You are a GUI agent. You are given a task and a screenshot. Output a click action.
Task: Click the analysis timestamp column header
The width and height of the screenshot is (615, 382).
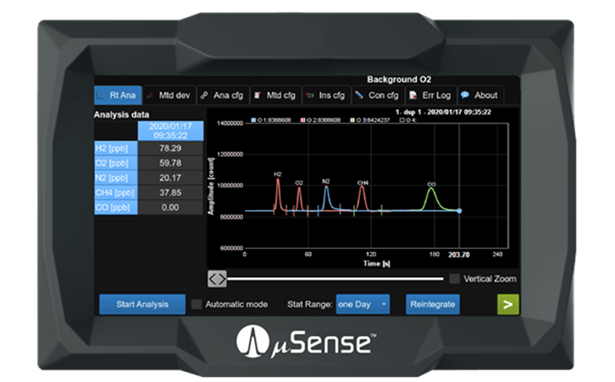(x=170, y=130)
